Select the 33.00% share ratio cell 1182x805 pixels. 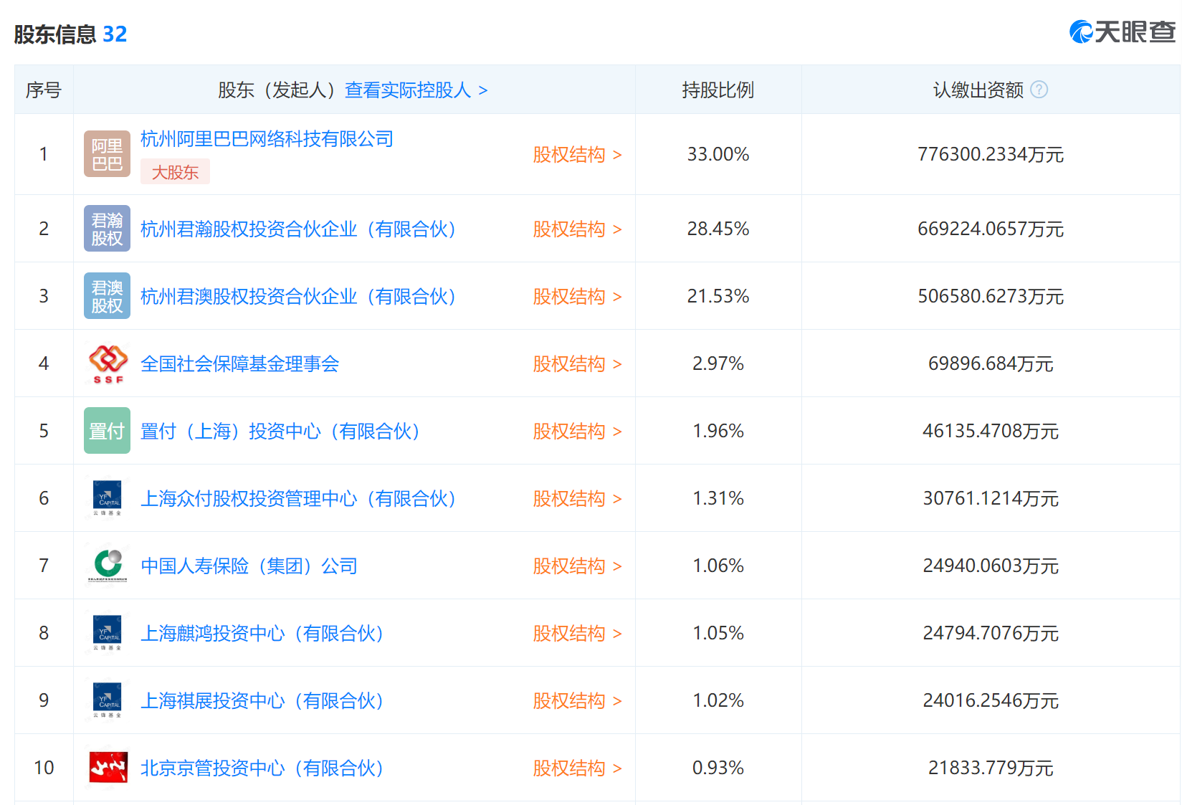point(718,154)
